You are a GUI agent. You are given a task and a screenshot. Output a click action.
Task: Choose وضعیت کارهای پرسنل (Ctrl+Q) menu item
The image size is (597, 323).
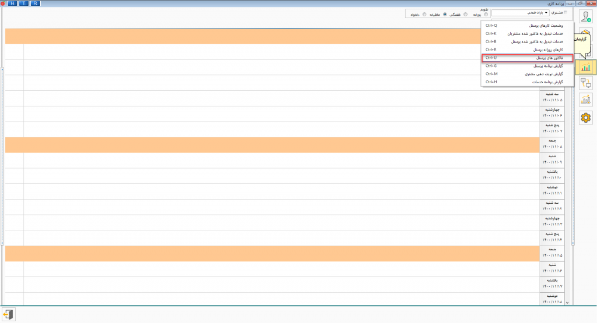point(527,26)
